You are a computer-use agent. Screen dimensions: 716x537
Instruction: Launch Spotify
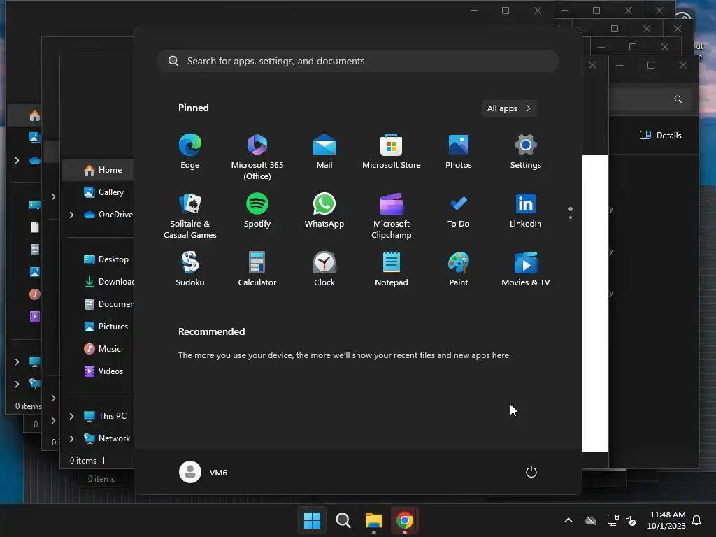click(x=257, y=210)
